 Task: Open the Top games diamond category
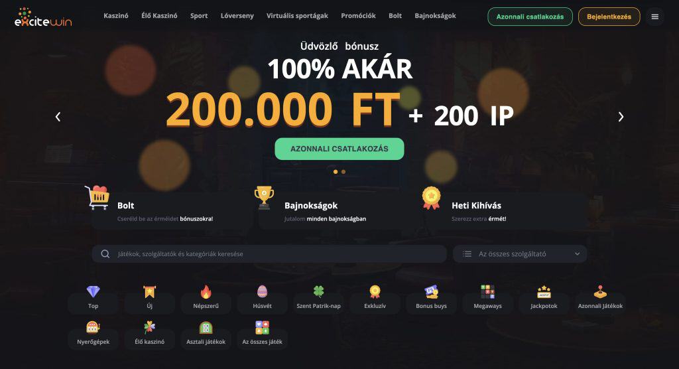[93, 299]
